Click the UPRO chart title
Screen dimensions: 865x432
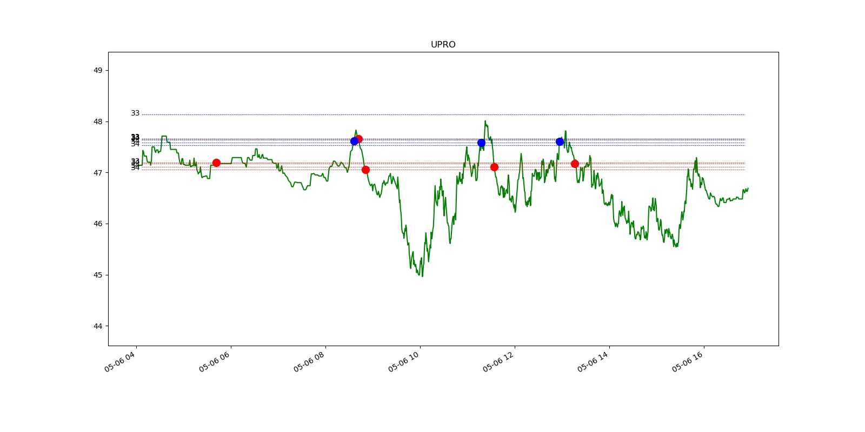[443, 45]
